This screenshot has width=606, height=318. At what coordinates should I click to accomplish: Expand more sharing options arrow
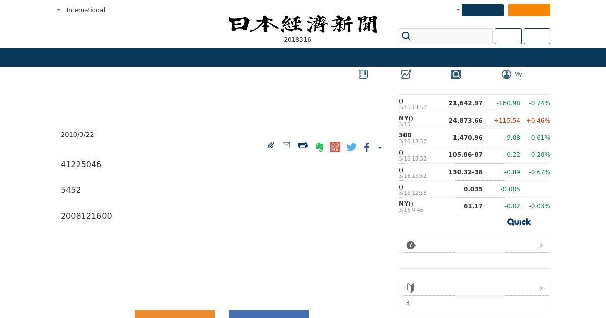point(380,148)
